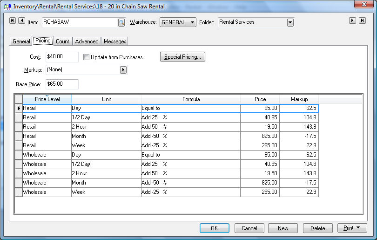Click the item lookup magnifier icon
Viewport: 377px width, 240px height.
tap(121, 22)
